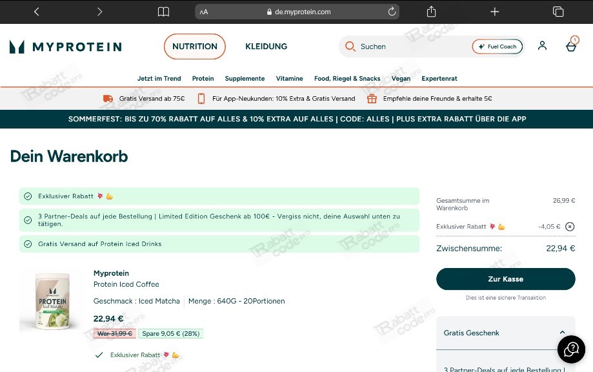Open the AA reader text options
Screen dimensions: 593x372
(x=204, y=12)
